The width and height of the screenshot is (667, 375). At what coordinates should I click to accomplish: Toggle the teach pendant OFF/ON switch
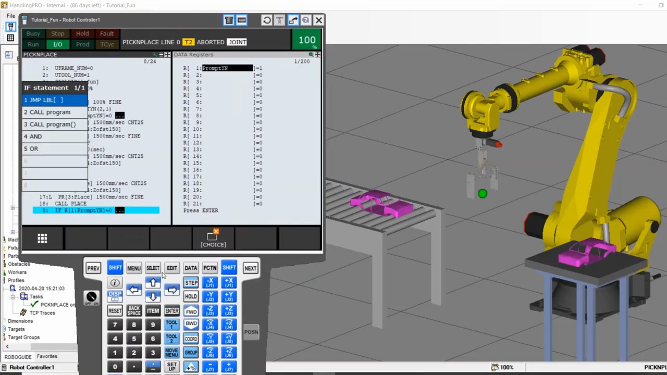click(x=91, y=297)
